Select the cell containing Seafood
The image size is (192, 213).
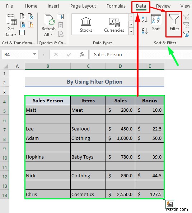pyautogui.click(x=88, y=129)
